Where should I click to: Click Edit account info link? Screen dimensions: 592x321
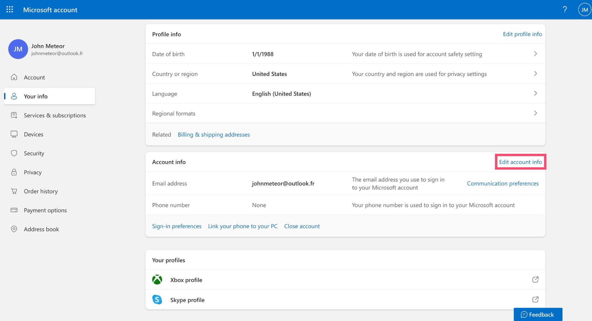pos(520,162)
